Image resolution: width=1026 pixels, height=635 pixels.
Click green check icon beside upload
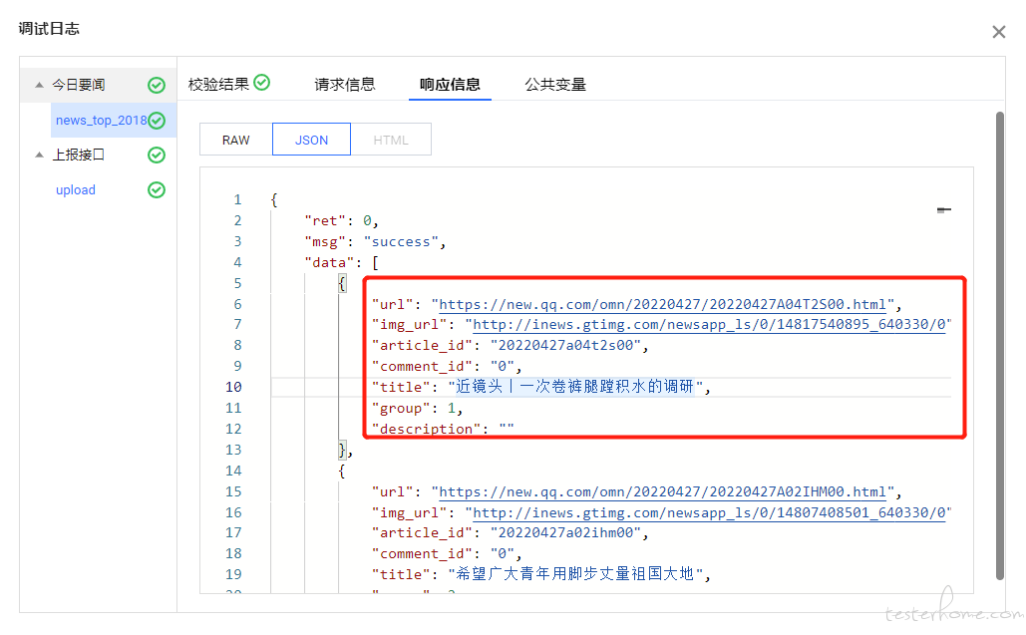coord(157,190)
